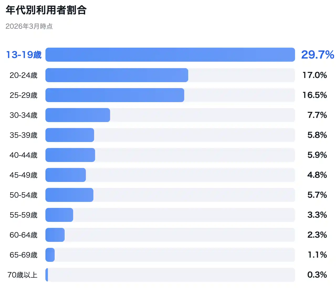Screen dimensions: 336x288
Task: Select the 60-64歳 age label
Action: click(x=23, y=235)
